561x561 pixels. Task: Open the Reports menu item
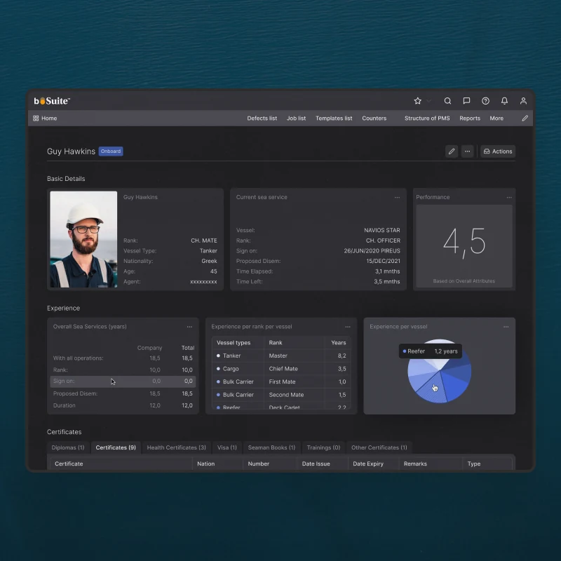(469, 118)
